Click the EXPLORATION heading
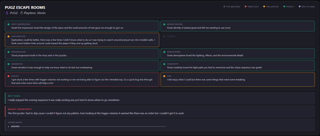 tap(18, 36)
